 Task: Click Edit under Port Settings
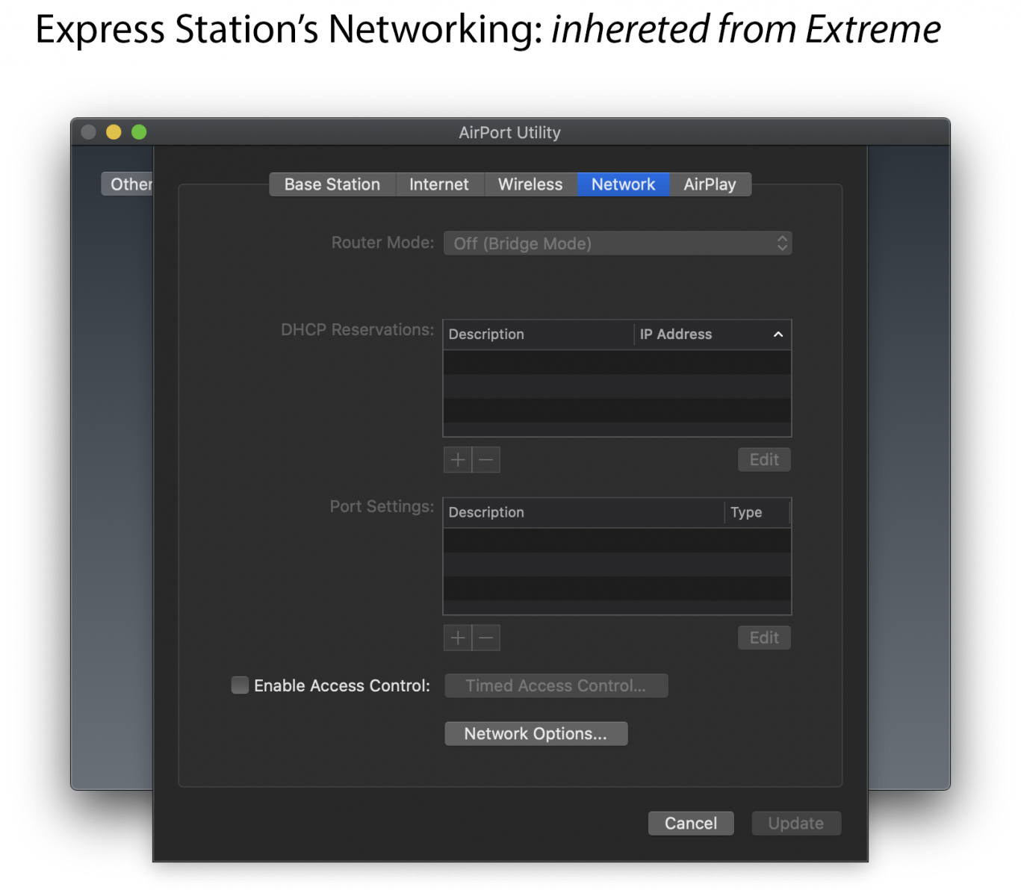[764, 638]
